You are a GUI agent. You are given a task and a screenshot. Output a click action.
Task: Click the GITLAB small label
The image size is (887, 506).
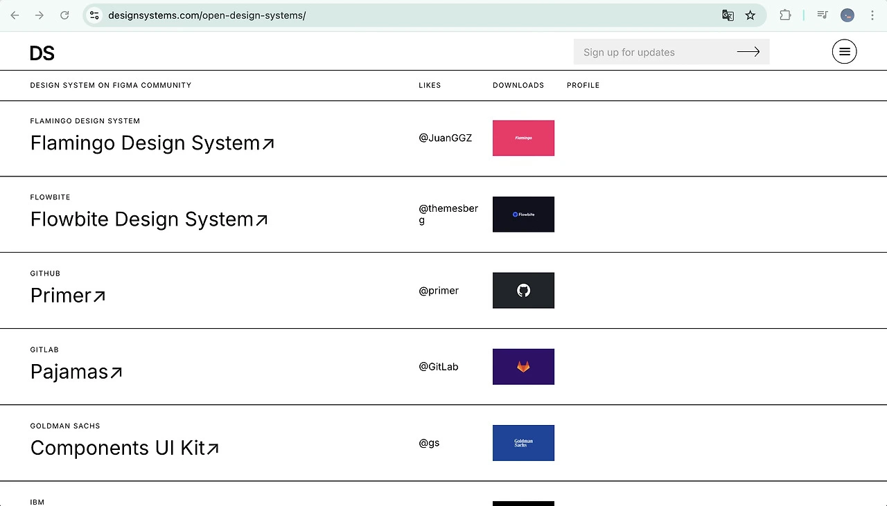(44, 350)
